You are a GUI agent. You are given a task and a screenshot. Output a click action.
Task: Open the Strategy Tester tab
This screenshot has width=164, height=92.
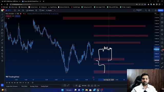34,86
